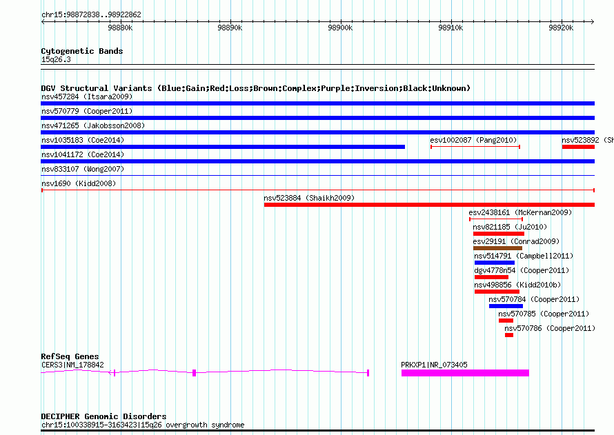Click the esv2438161 (McKernan2009) variant label
Viewport: 614px width, 435px height.
pos(520,212)
